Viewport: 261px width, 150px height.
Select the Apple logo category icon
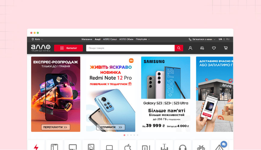click(128, 147)
